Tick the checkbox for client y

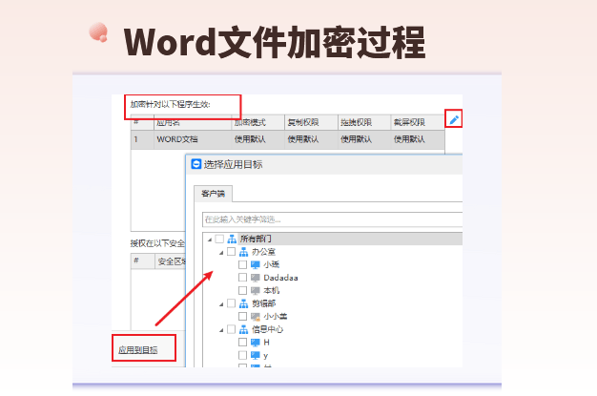click(242, 355)
